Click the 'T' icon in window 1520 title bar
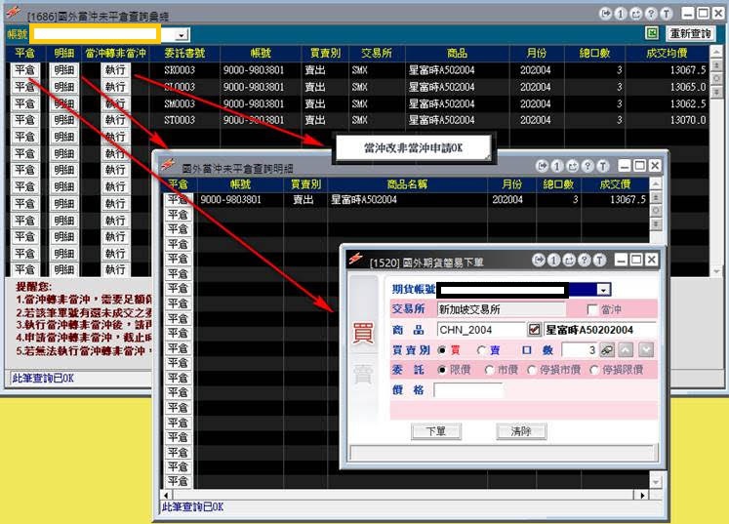This screenshot has width=729, height=524. [x=600, y=260]
